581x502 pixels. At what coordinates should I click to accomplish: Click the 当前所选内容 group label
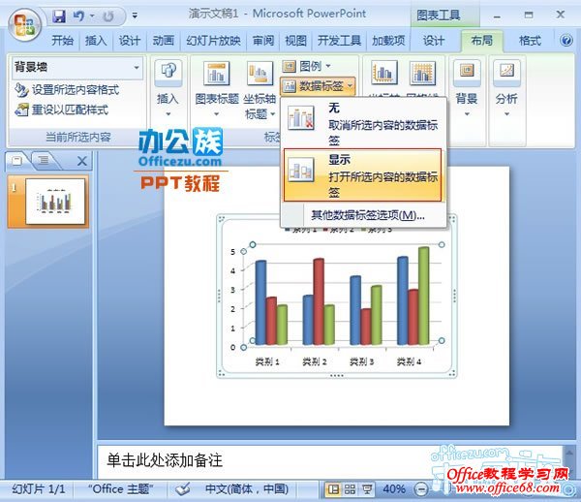pos(78,138)
